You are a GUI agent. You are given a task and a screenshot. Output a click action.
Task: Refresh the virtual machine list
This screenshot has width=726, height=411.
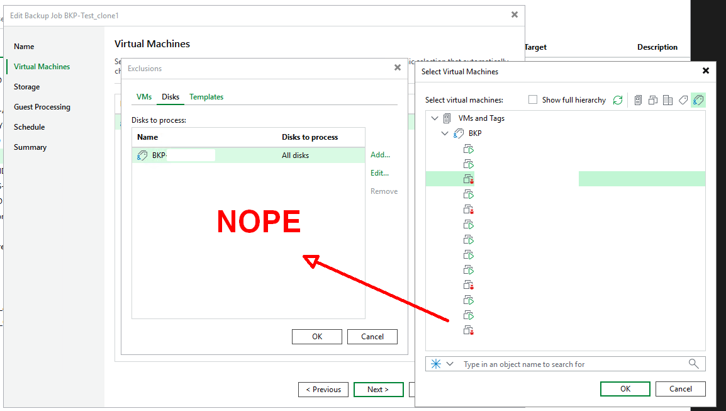618,100
